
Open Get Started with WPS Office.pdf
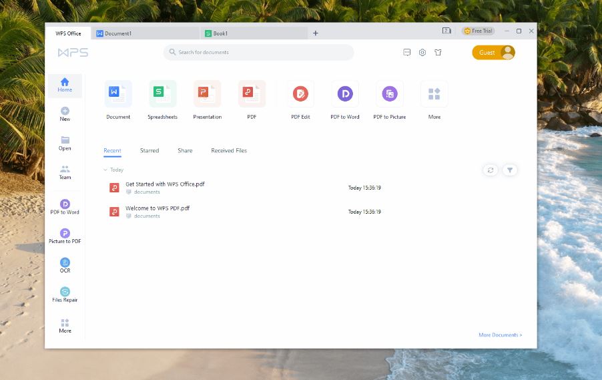click(165, 184)
